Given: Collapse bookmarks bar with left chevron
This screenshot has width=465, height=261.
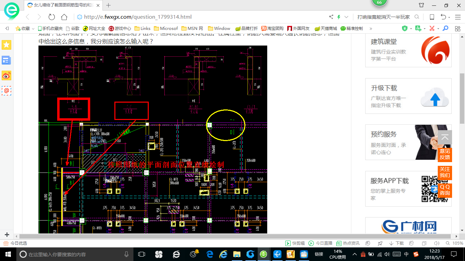Looking at the screenshot, I should pos(7,29).
